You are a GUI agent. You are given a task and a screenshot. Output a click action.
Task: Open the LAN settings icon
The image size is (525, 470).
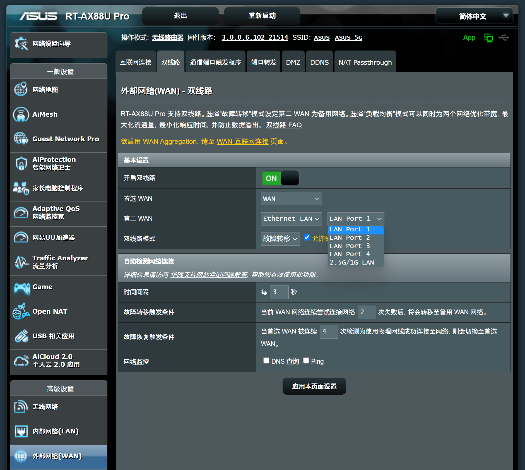point(21,431)
